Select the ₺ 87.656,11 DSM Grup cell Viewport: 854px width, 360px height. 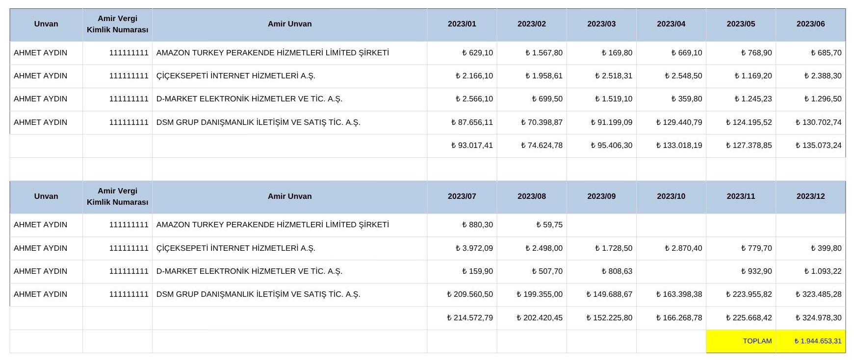point(472,122)
